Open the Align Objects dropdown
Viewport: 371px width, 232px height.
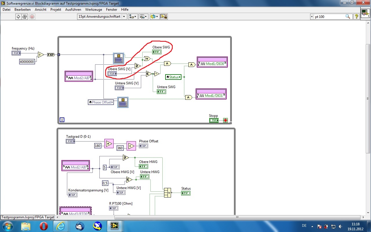(x=133, y=17)
